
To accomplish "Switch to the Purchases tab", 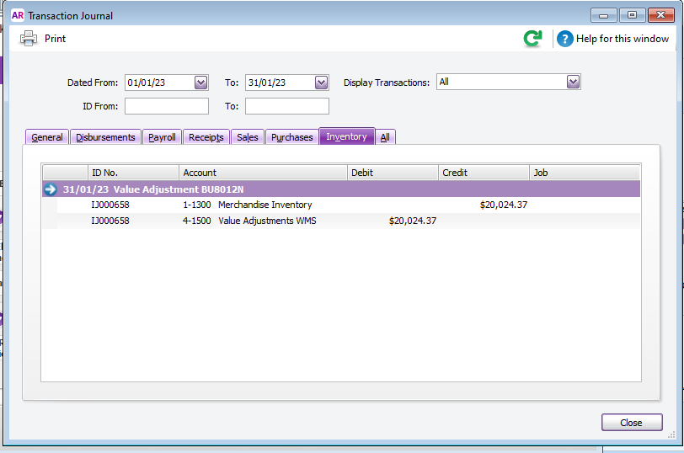I will (x=291, y=137).
